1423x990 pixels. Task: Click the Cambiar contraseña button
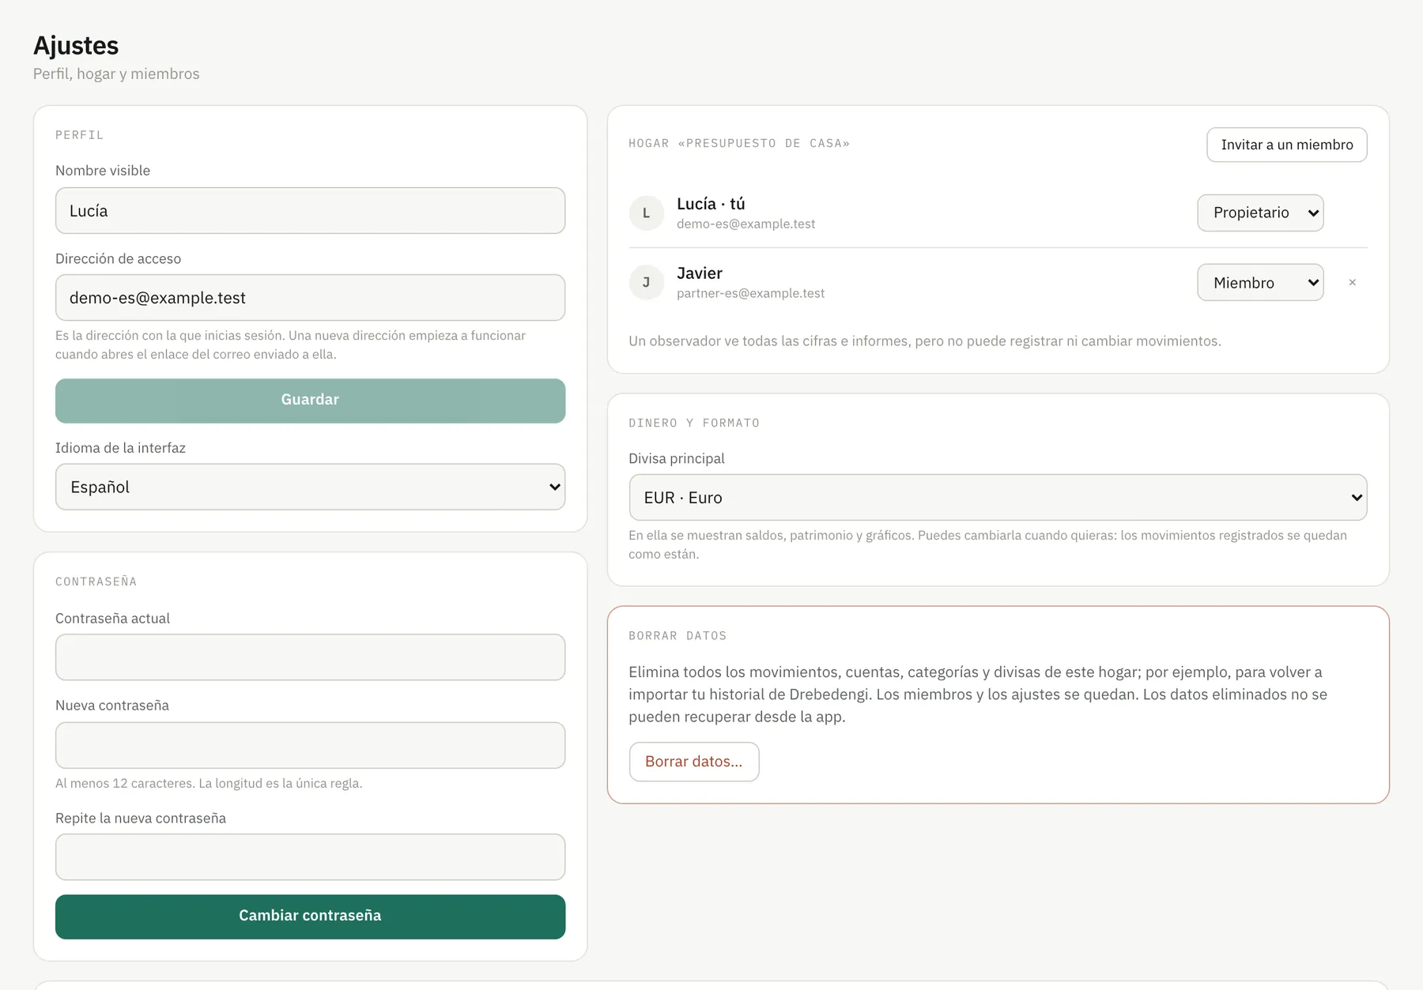coord(310,917)
